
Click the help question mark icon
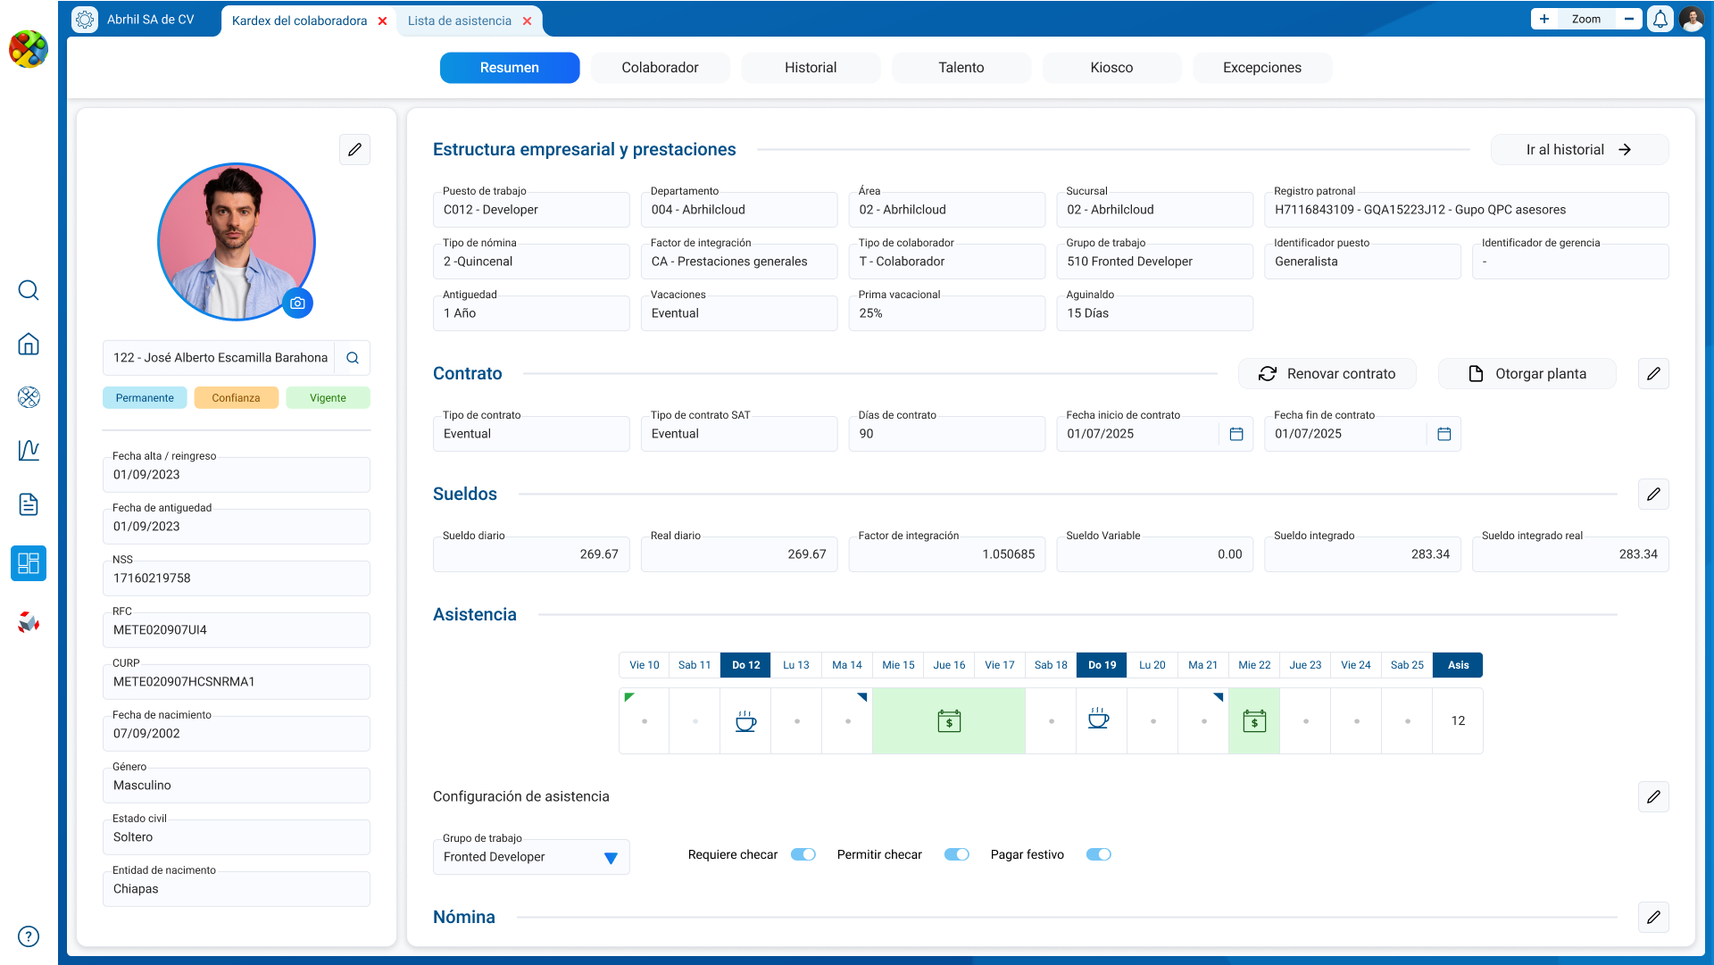29,936
